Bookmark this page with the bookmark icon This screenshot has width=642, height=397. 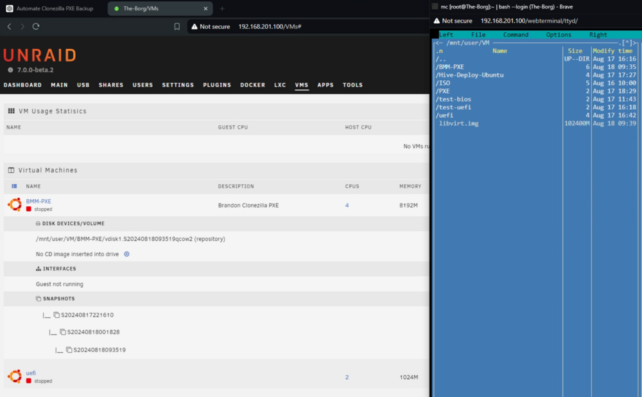pos(177,26)
